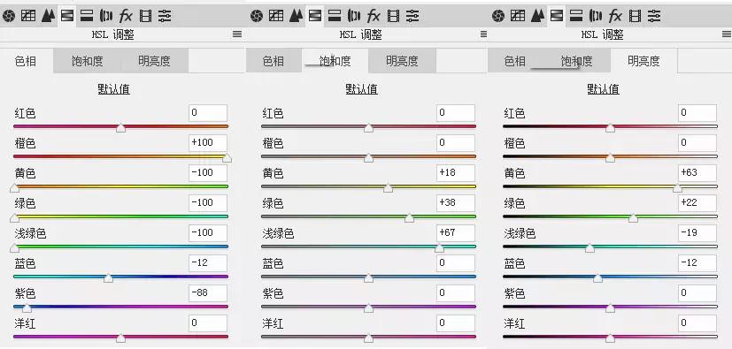Click 红色 luminance slider handle at 0

point(610,128)
